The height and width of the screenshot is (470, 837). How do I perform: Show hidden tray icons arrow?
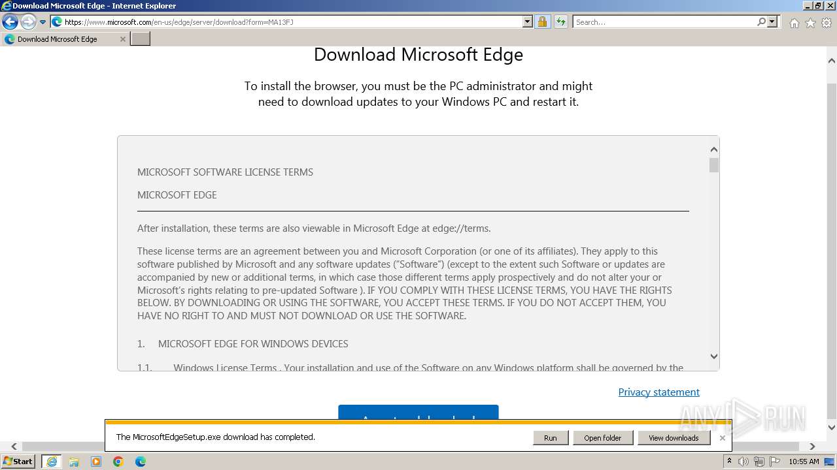pyautogui.click(x=729, y=462)
